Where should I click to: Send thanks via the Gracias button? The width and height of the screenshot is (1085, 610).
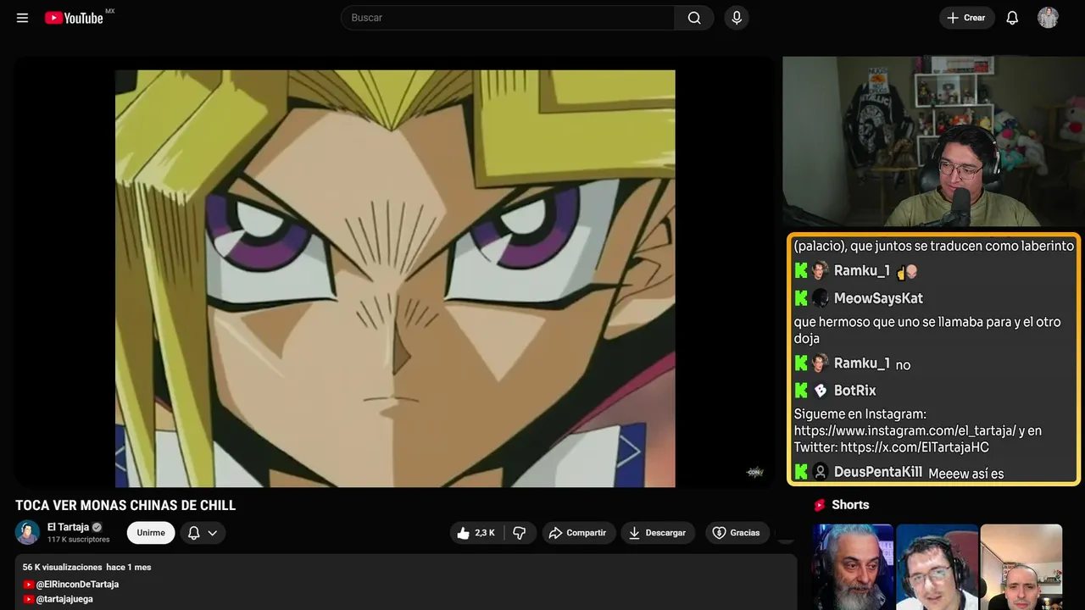click(x=737, y=533)
